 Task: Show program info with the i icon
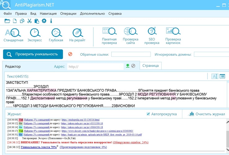point(51,21)
